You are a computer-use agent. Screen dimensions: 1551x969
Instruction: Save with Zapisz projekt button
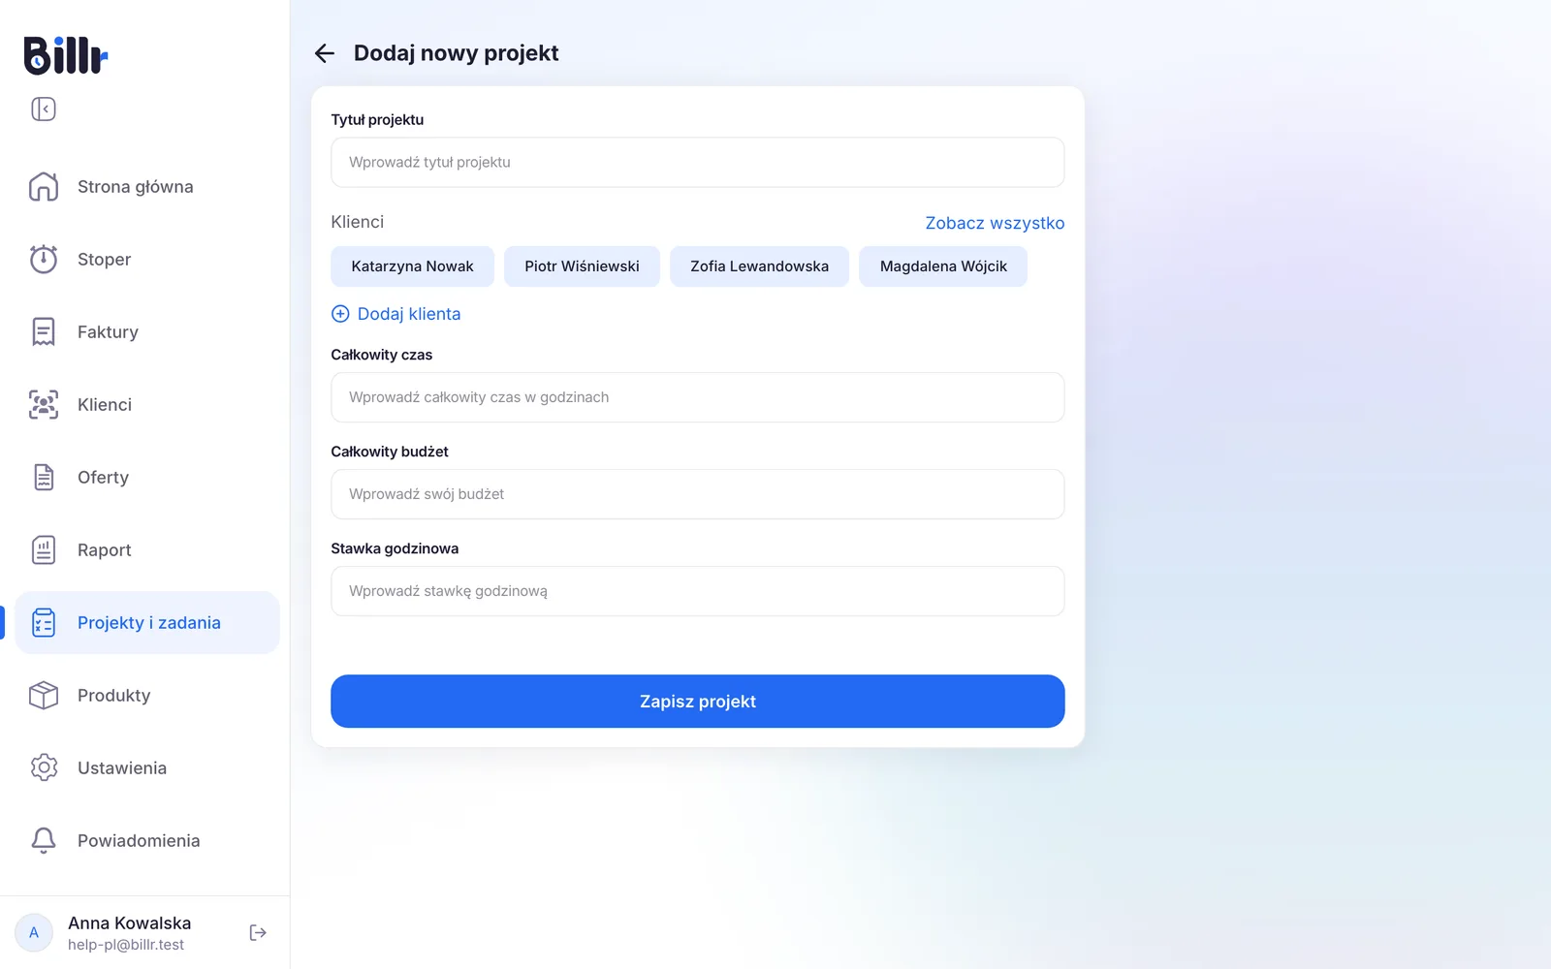[x=698, y=702]
